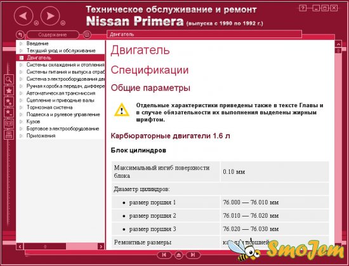The image size is (349, 266).
Task: Go back with the left arrow button
Action: tap(23, 16)
